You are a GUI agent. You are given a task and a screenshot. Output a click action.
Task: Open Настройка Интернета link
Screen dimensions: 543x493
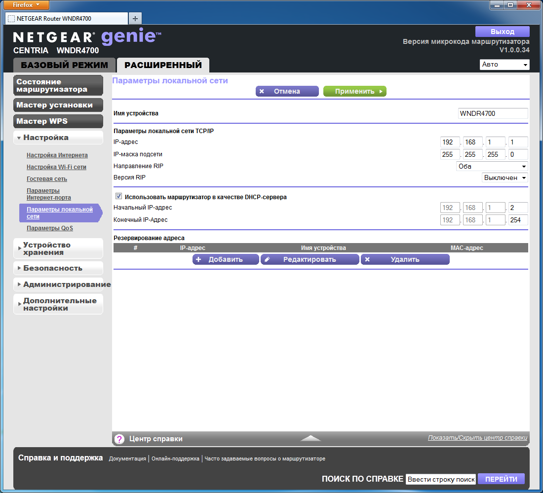(x=57, y=155)
